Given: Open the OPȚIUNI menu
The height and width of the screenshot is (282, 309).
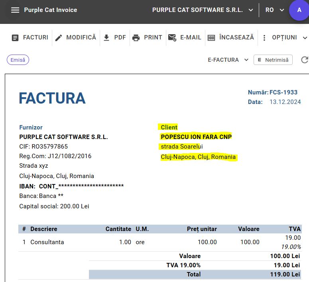Looking at the screenshot, I should point(284,37).
